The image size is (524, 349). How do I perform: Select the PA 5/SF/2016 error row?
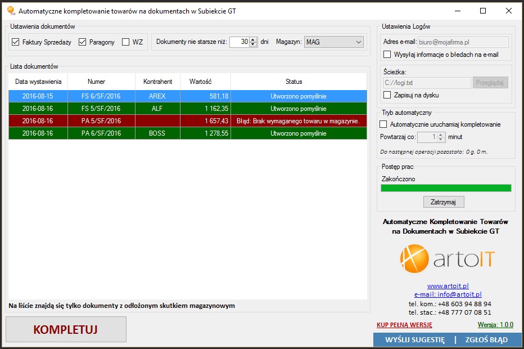click(x=101, y=121)
